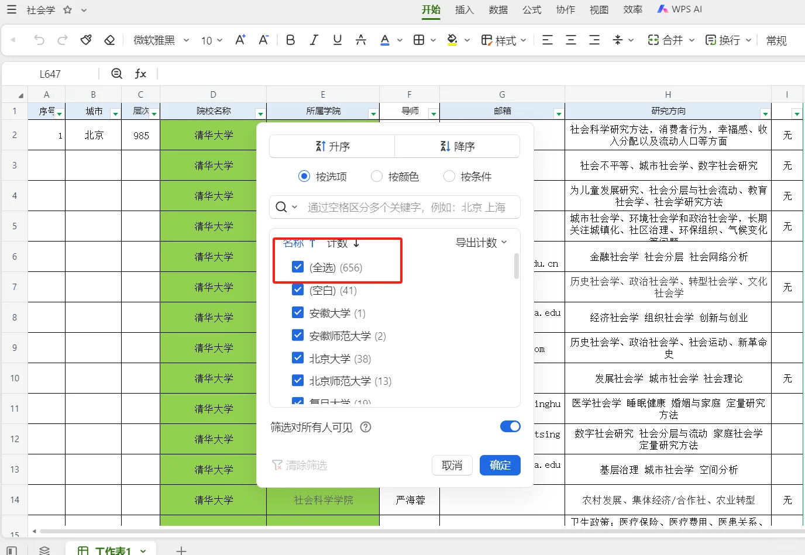Screen dimensions: 805x555
Task: Align text center in toolbar
Action: point(571,40)
